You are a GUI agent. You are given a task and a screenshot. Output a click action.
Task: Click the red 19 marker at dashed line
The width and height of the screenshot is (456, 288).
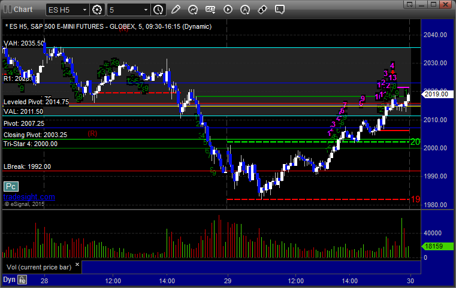click(x=415, y=199)
